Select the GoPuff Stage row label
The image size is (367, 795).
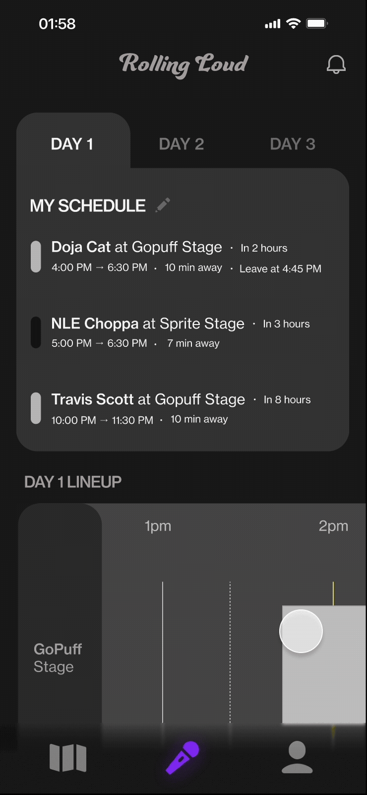pyautogui.click(x=58, y=658)
